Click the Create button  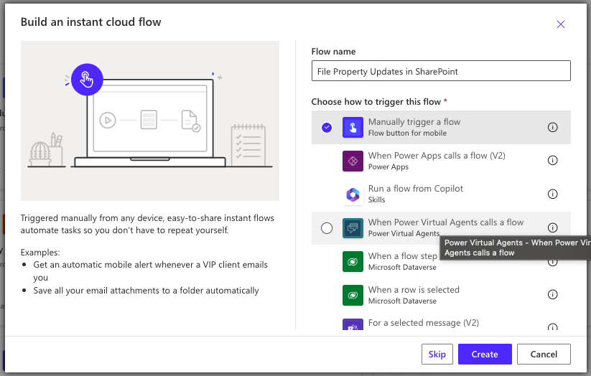tap(485, 354)
